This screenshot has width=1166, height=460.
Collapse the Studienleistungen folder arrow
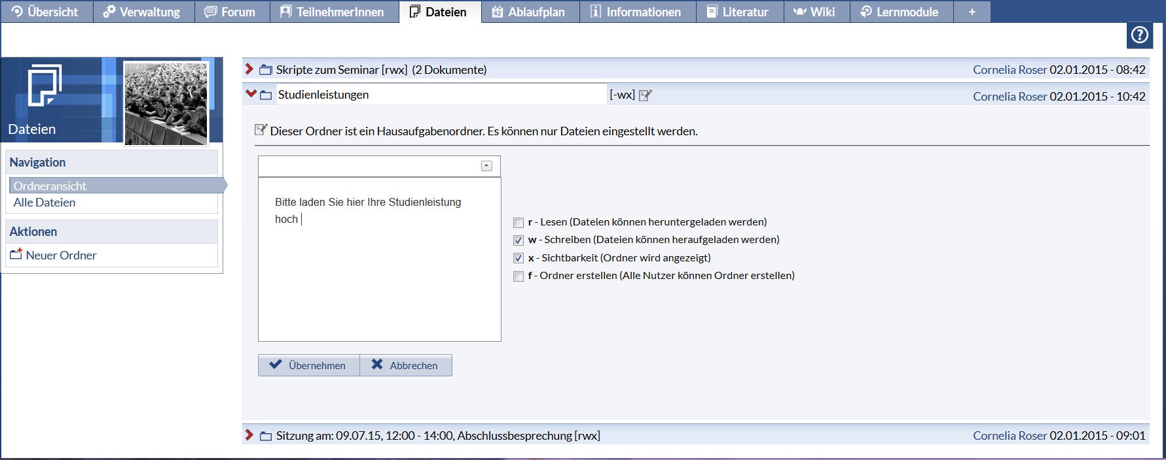250,94
